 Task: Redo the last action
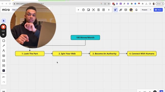tap(4, 82)
